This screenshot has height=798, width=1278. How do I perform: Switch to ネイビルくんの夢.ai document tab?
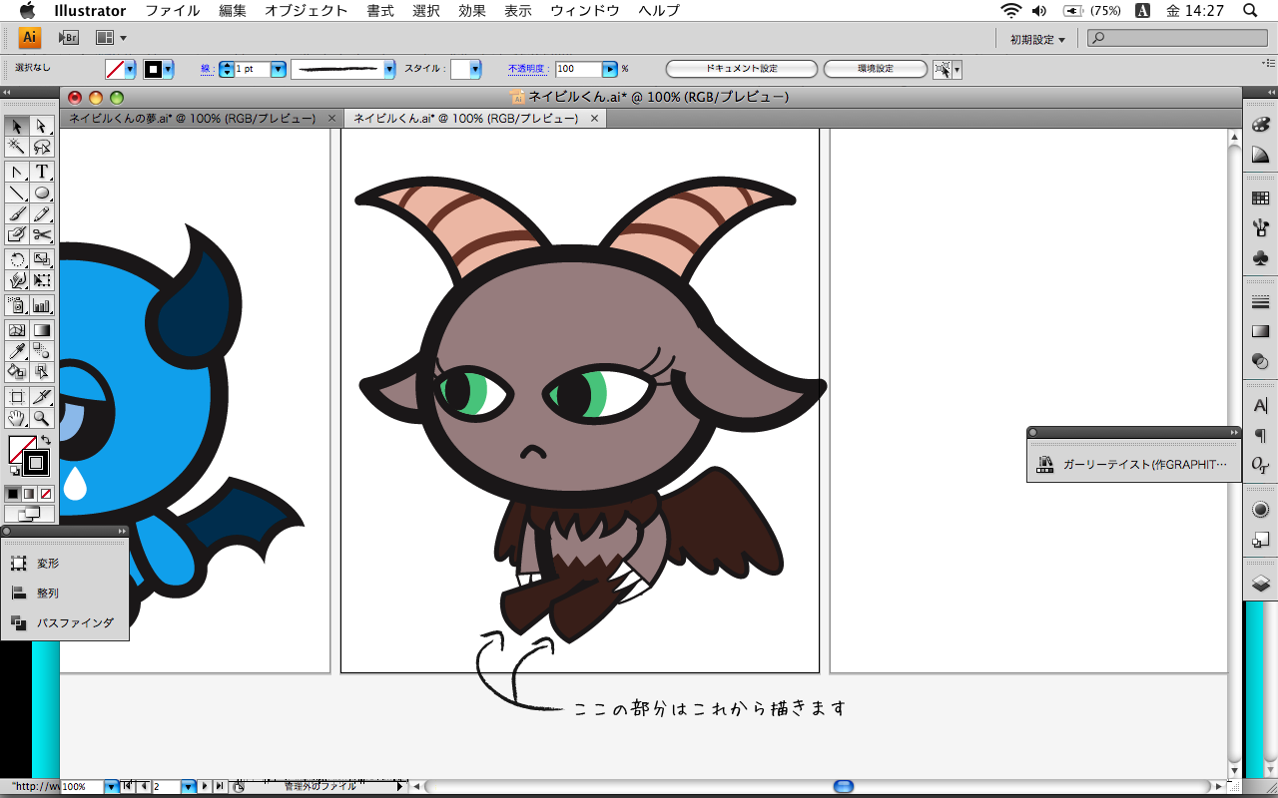(x=192, y=118)
